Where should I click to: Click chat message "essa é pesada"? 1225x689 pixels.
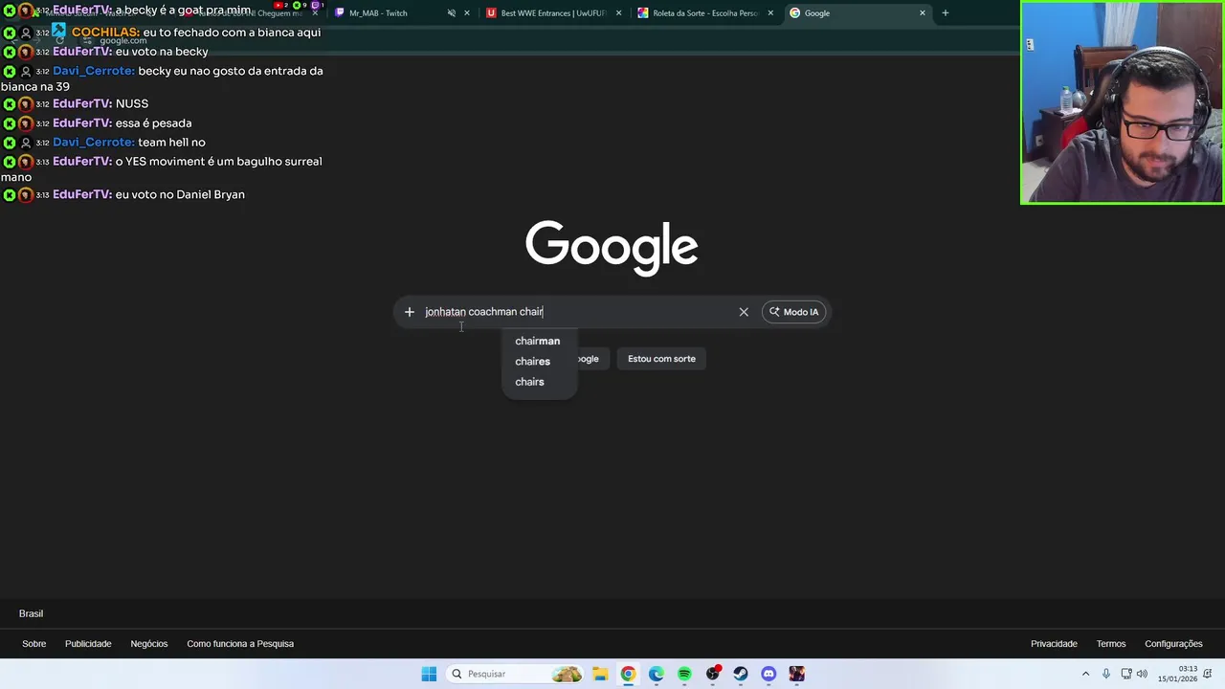[x=153, y=123]
